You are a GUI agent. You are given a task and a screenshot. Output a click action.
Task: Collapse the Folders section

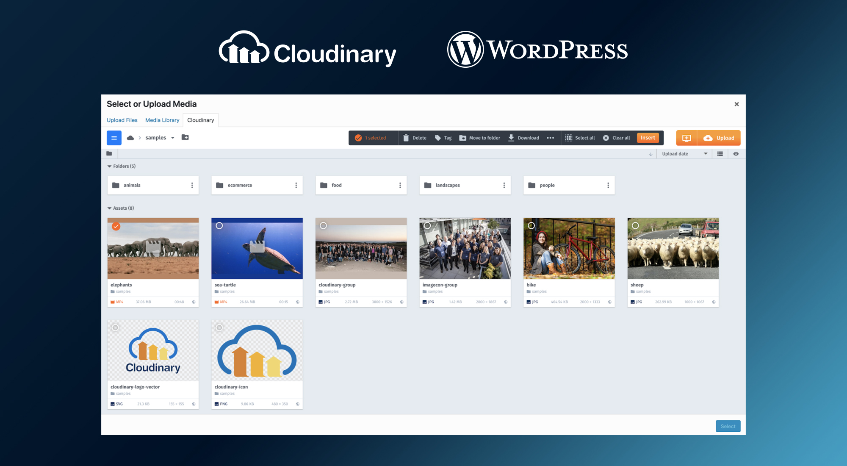pyautogui.click(x=109, y=166)
